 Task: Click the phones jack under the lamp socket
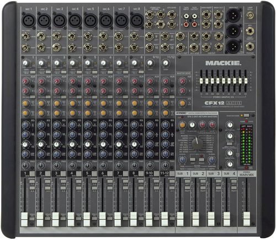(x=251, y=47)
